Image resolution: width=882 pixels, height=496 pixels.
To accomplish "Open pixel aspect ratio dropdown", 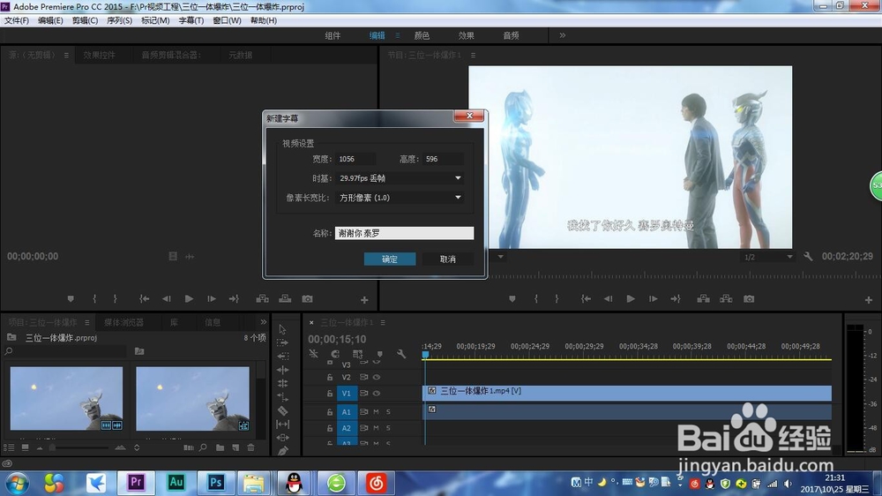I will tap(400, 198).
